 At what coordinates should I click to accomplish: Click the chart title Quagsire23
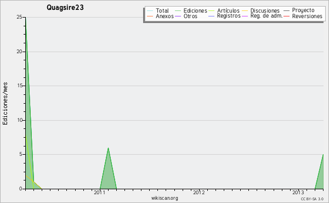coord(65,8)
